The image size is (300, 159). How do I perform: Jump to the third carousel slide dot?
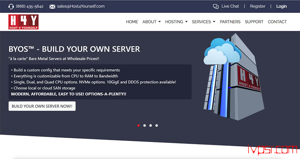151,125
